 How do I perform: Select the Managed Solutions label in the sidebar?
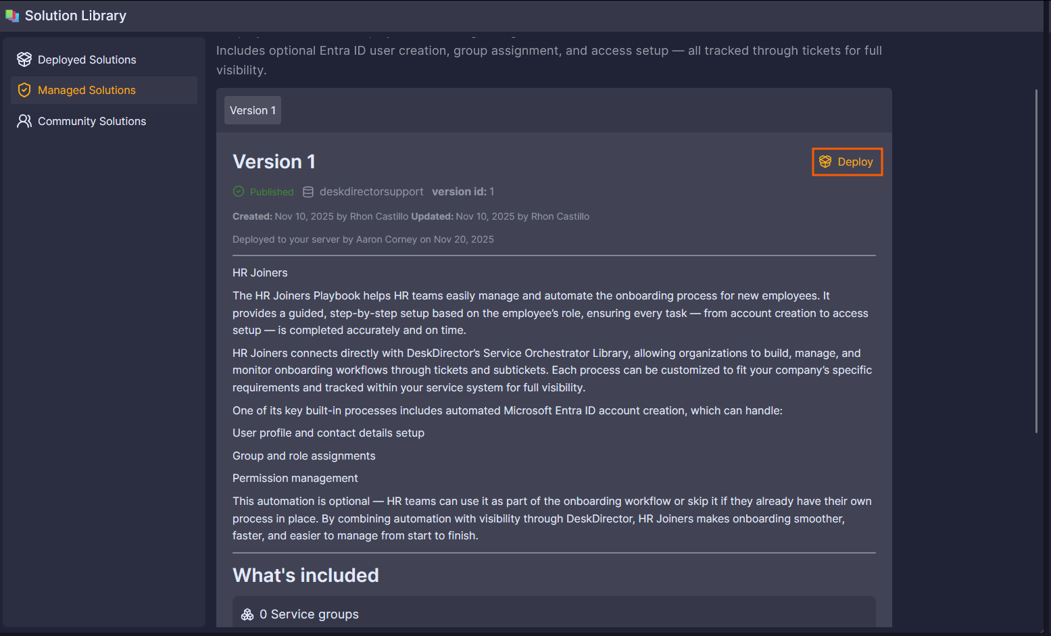coord(87,90)
